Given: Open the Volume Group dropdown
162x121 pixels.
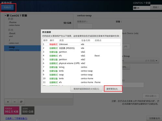Looking at the screenshot, I should coord(141,60).
